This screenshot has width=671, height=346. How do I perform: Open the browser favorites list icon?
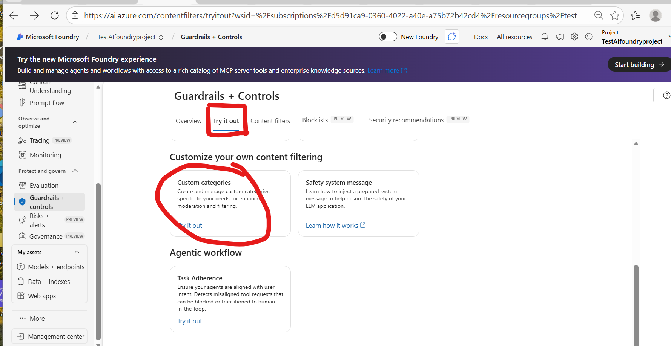[635, 15]
